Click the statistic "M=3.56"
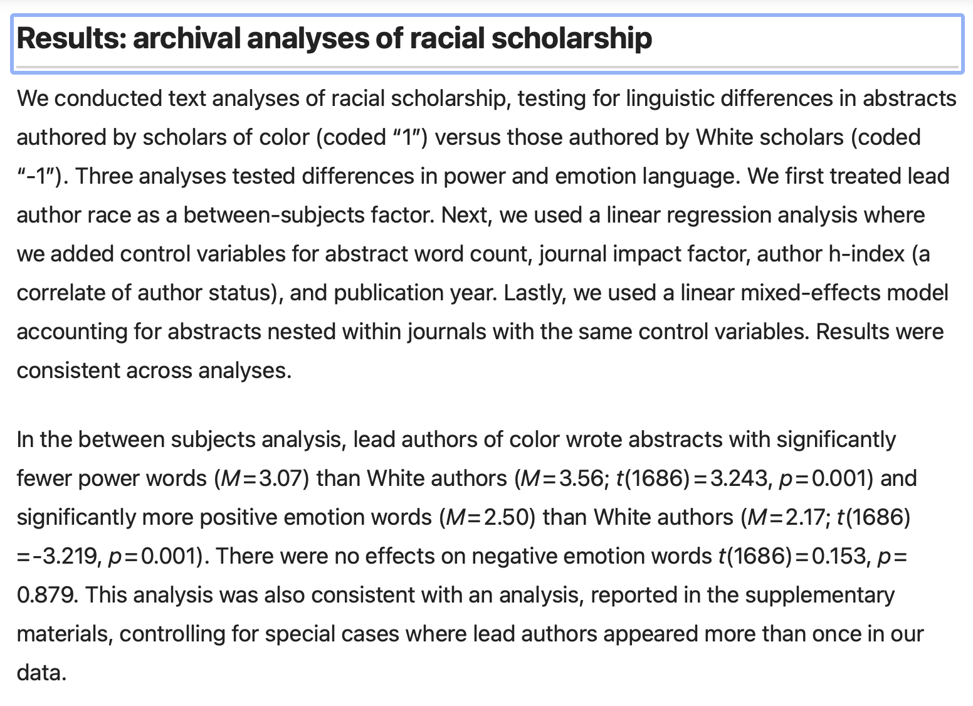This screenshot has height=706, width=973. (x=561, y=478)
